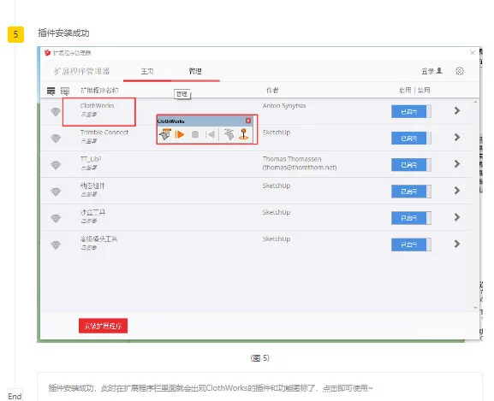Select the orange pin tool icon
Viewport: 494px width, 401px height.
click(x=243, y=134)
